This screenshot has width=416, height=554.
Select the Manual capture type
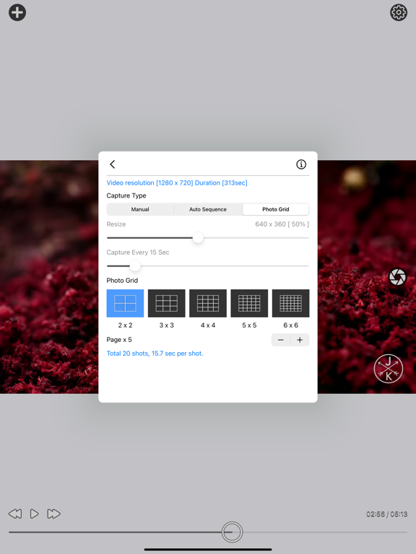[x=140, y=209]
